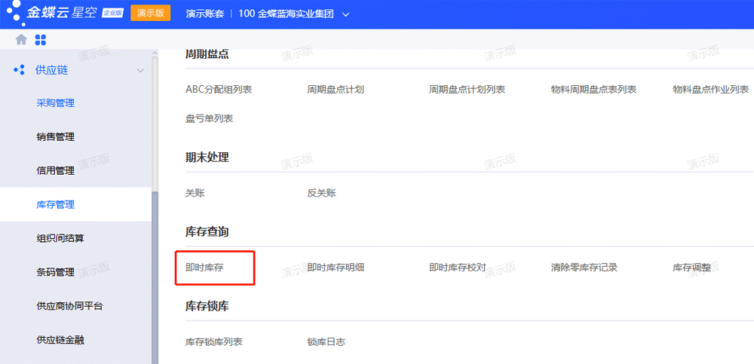
Task: Select 销售管理 in the sidebar
Action: (55, 137)
